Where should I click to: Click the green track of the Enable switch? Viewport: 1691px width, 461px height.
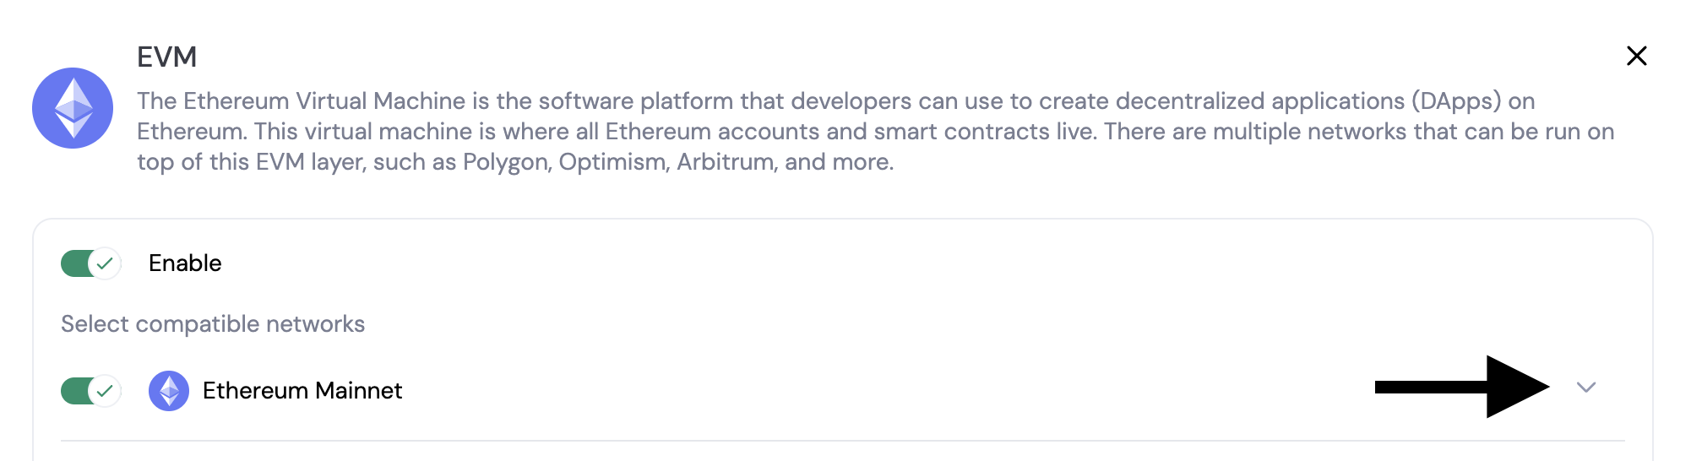click(x=74, y=263)
